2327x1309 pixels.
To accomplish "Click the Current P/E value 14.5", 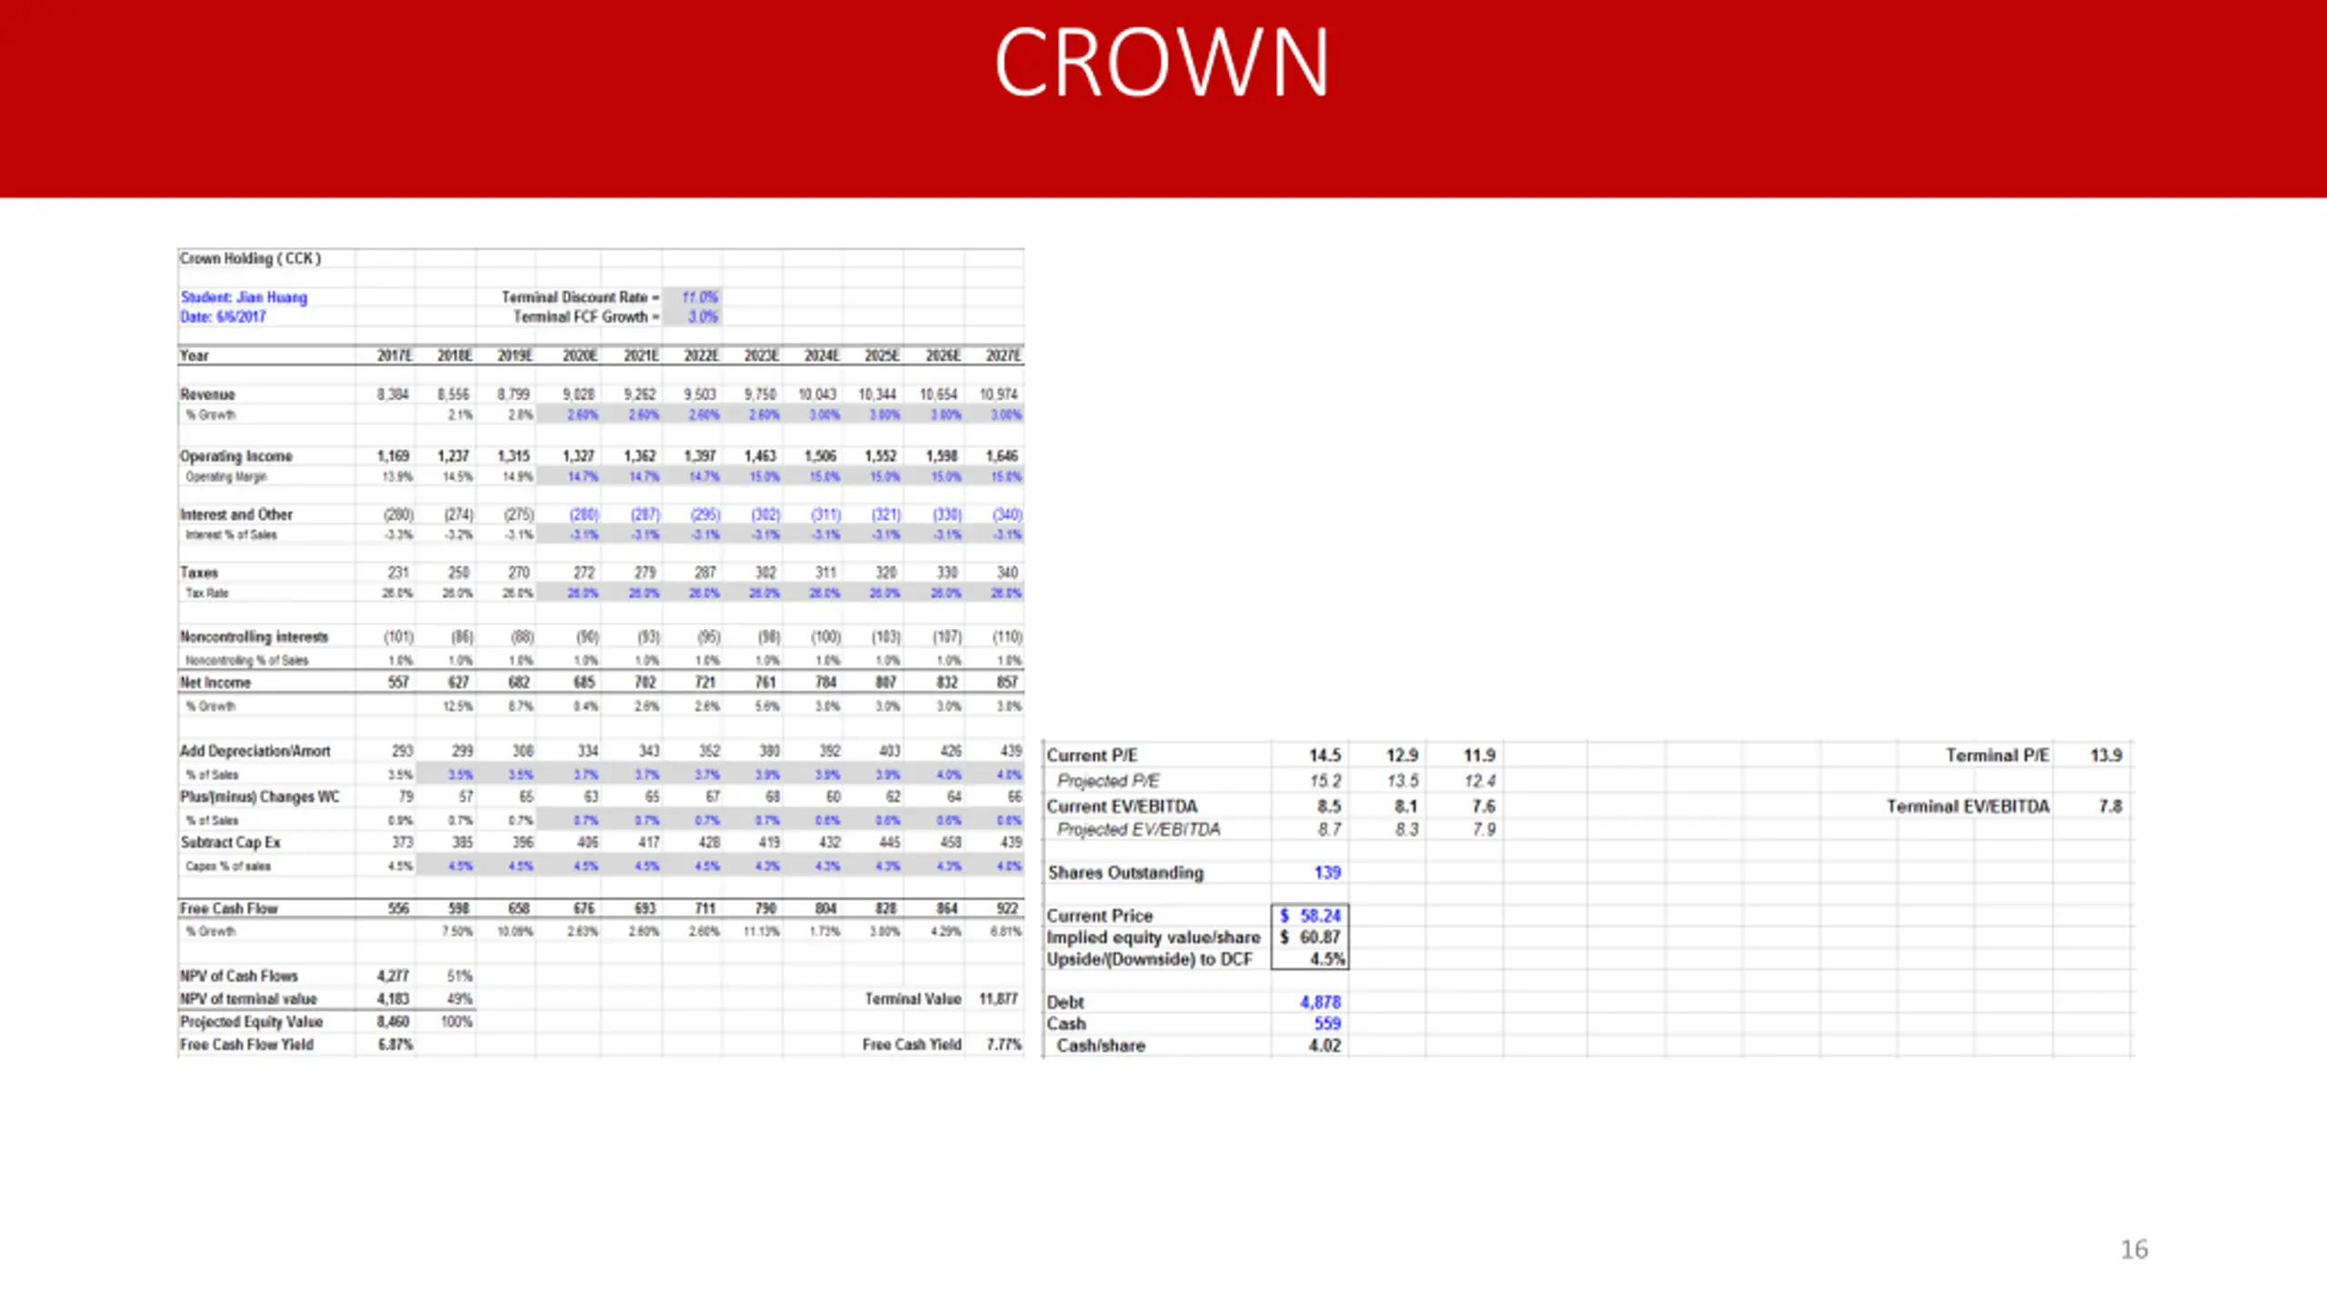I will pyautogui.click(x=1324, y=755).
